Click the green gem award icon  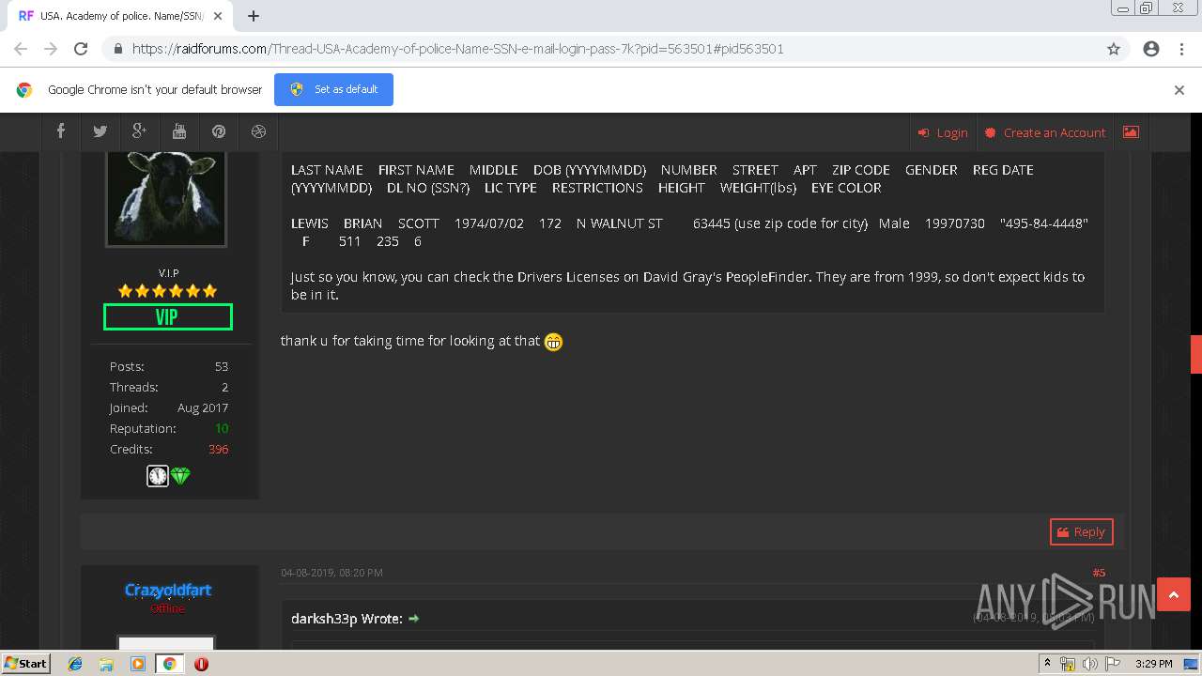pos(180,476)
